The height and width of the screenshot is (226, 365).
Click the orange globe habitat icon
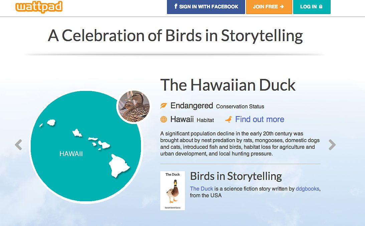pos(164,120)
